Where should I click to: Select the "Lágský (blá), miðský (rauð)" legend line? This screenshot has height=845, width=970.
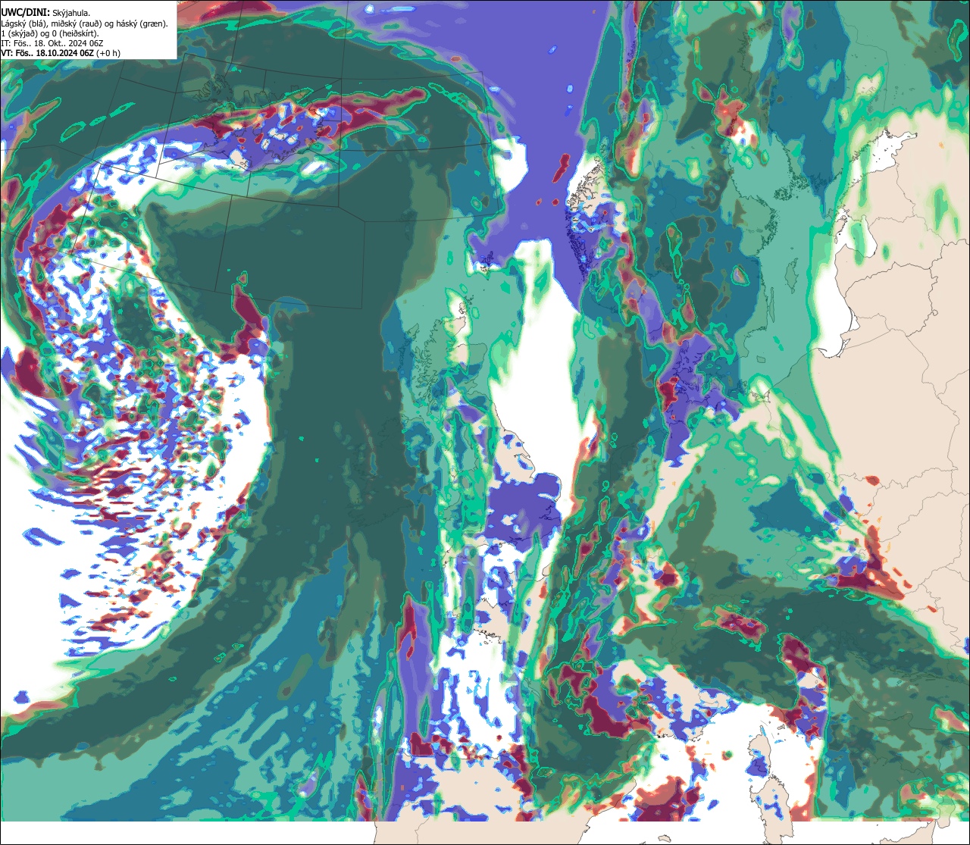[85, 23]
